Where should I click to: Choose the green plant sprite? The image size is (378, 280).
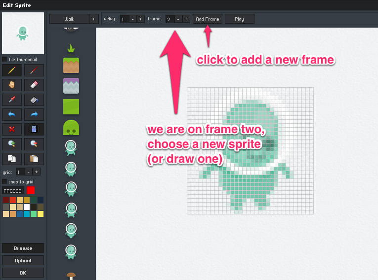[71, 48]
